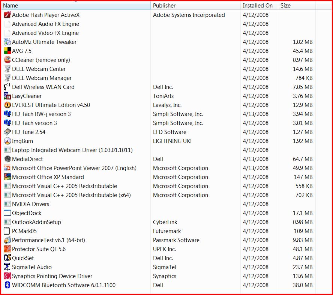
Task: Sort programs by Publisher column header
Action: 196,6
